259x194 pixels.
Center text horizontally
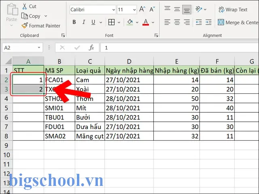[177, 22]
